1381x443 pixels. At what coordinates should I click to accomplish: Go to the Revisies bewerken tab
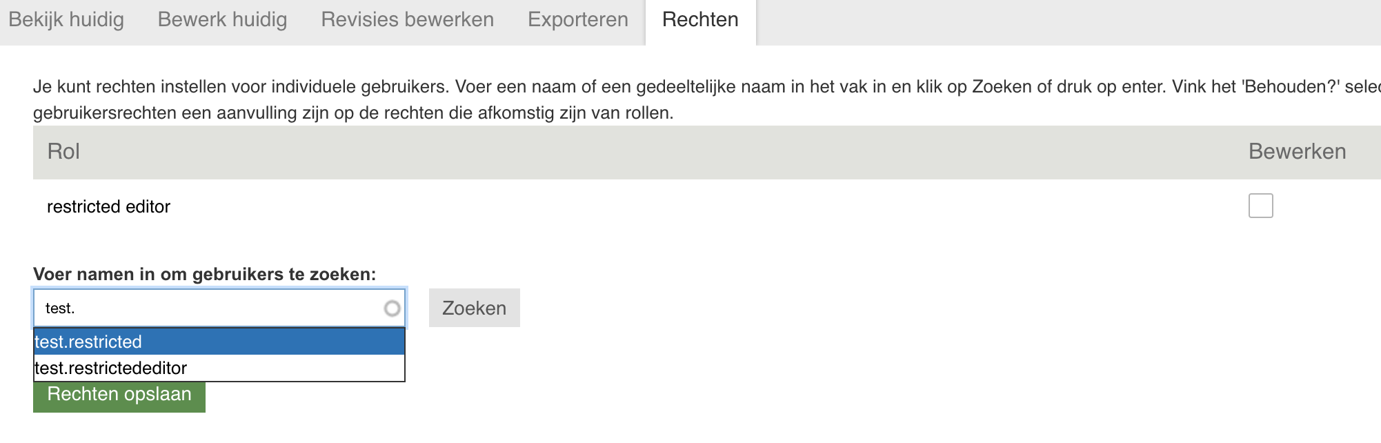coord(407,19)
